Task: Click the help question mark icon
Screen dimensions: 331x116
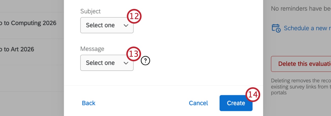Action: pos(145,61)
